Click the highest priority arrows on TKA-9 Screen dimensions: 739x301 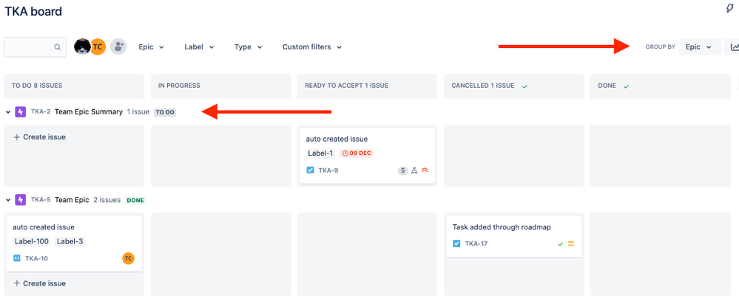pyautogui.click(x=425, y=170)
